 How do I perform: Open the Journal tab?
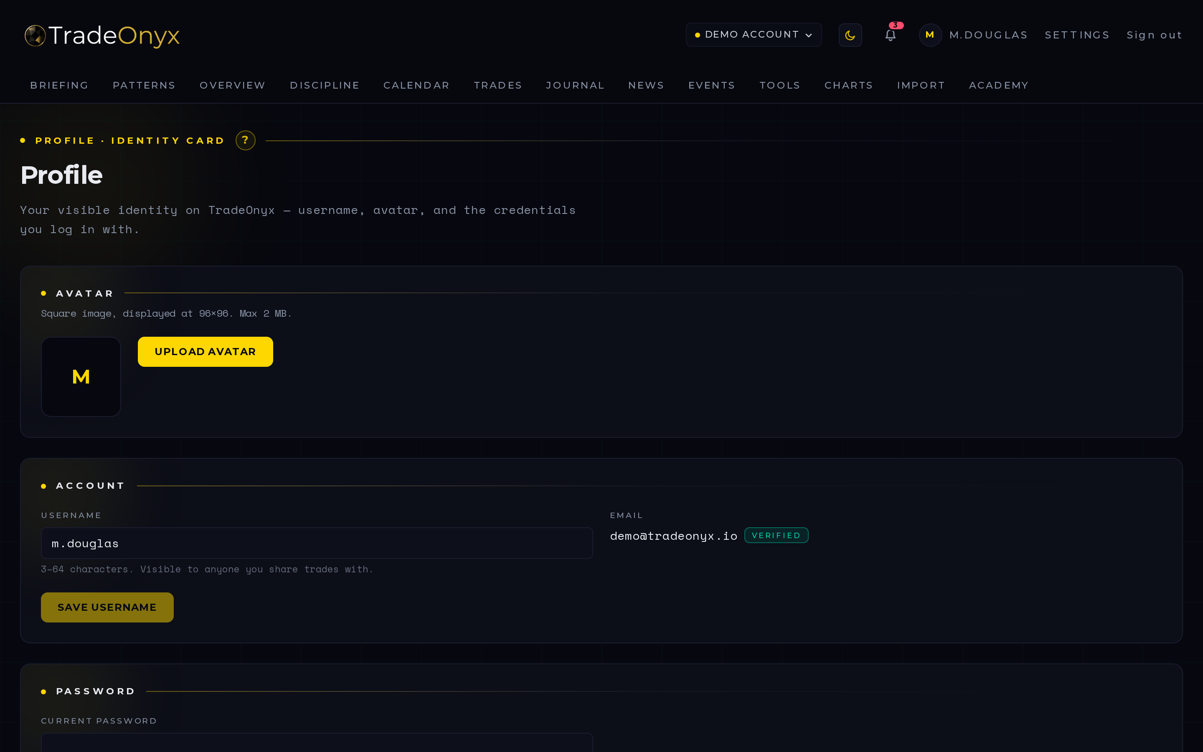[575, 85]
